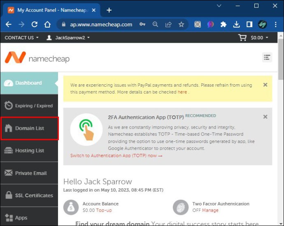Click the Top-up account balance link
Screen dimensions: 284x226
[x=103, y=210]
